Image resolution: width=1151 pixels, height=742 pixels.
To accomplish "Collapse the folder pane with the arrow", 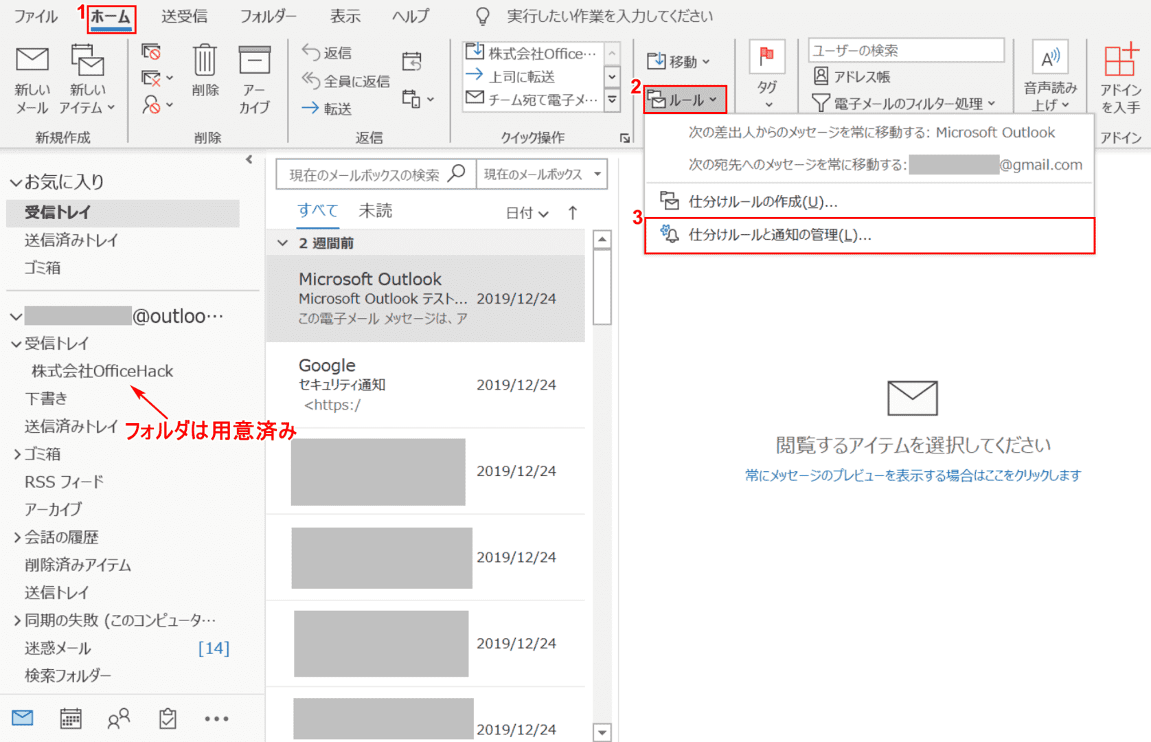I will [249, 159].
